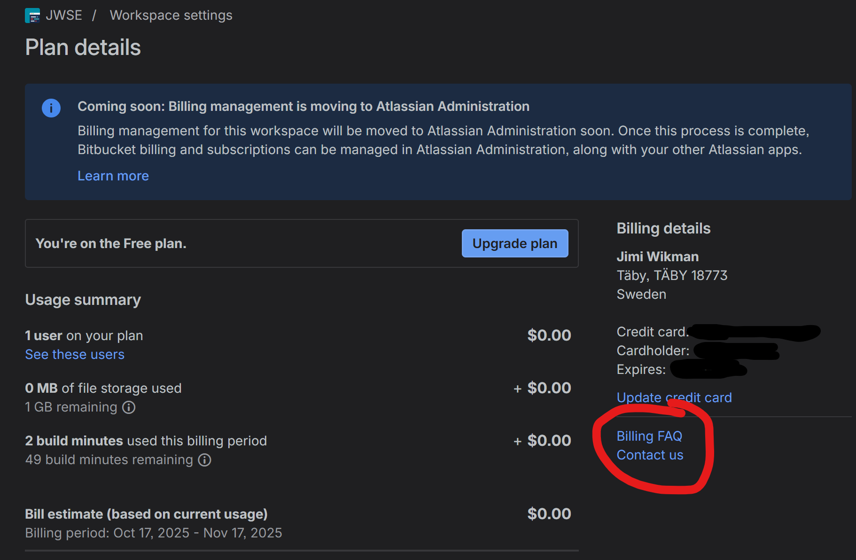856x560 pixels.
Task: Click the Contact us link
Action: click(650, 455)
